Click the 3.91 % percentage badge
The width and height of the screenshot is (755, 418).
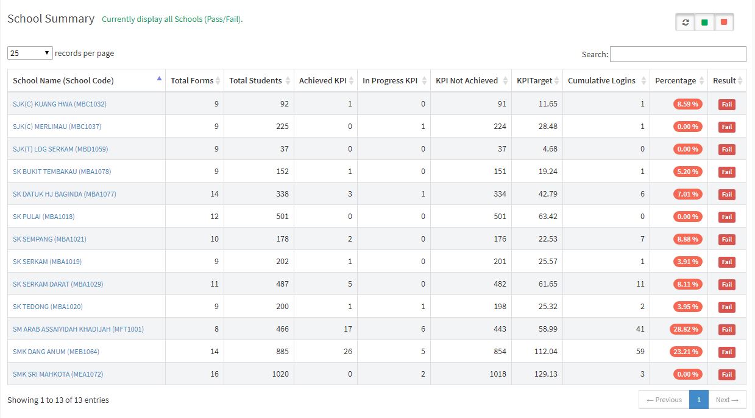click(688, 262)
